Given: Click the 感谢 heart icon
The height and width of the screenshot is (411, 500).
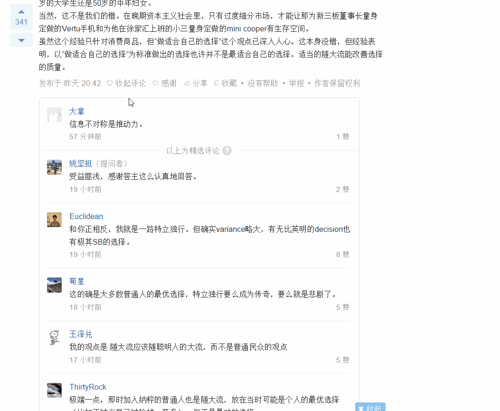Looking at the screenshot, I should (155, 83).
